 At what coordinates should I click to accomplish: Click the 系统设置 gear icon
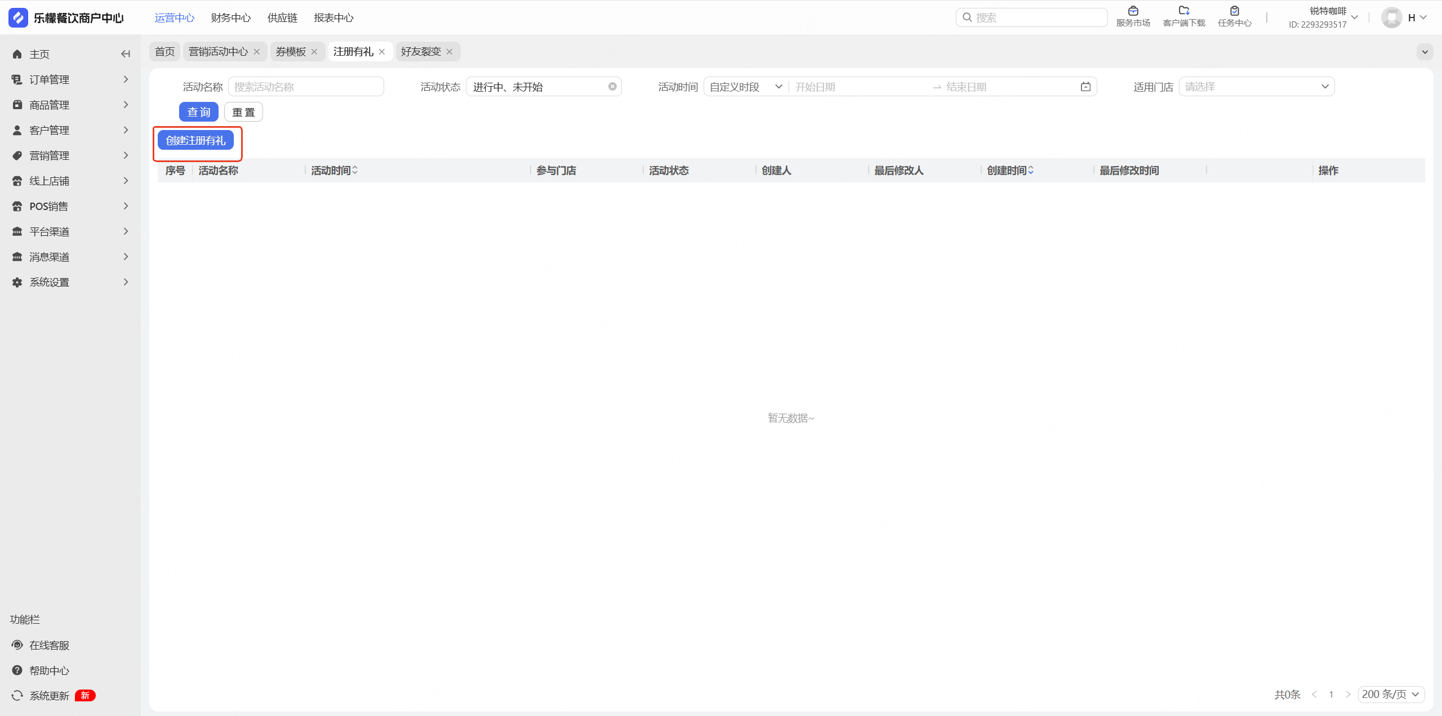[17, 282]
